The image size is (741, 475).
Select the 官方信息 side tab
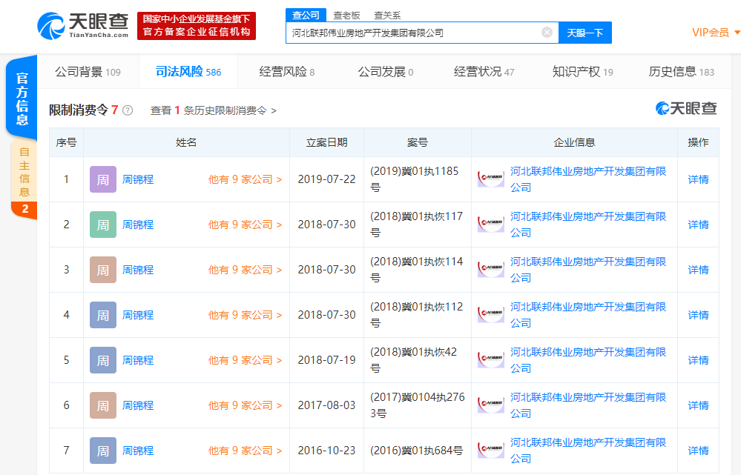(22, 99)
